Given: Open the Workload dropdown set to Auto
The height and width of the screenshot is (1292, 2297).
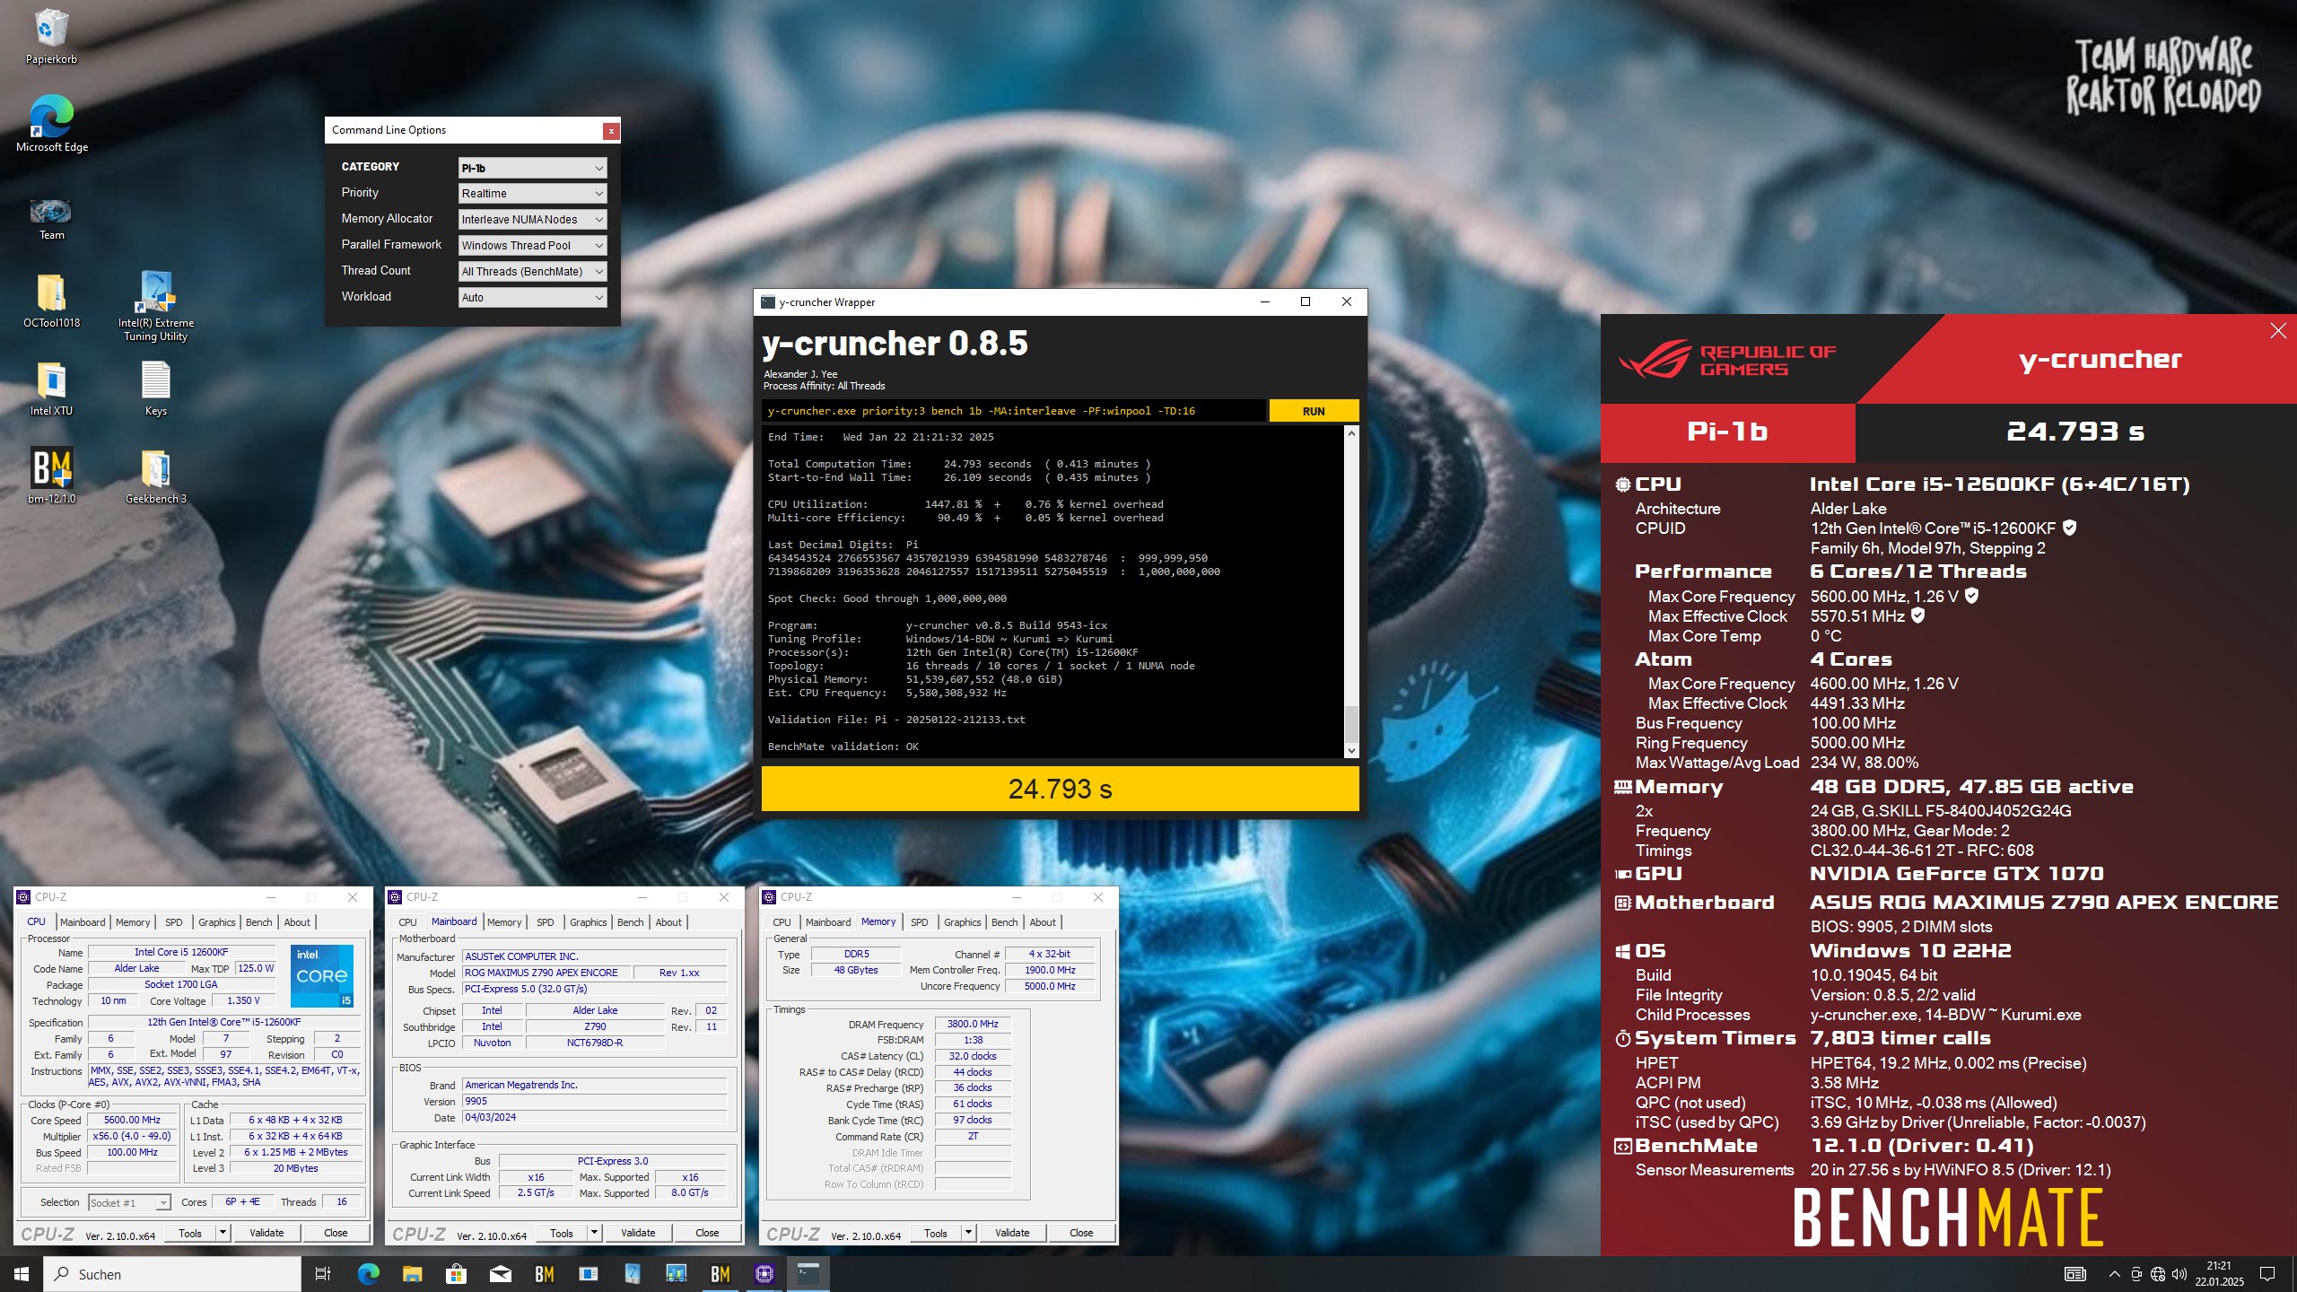Looking at the screenshot, I should tap(532, 298).
